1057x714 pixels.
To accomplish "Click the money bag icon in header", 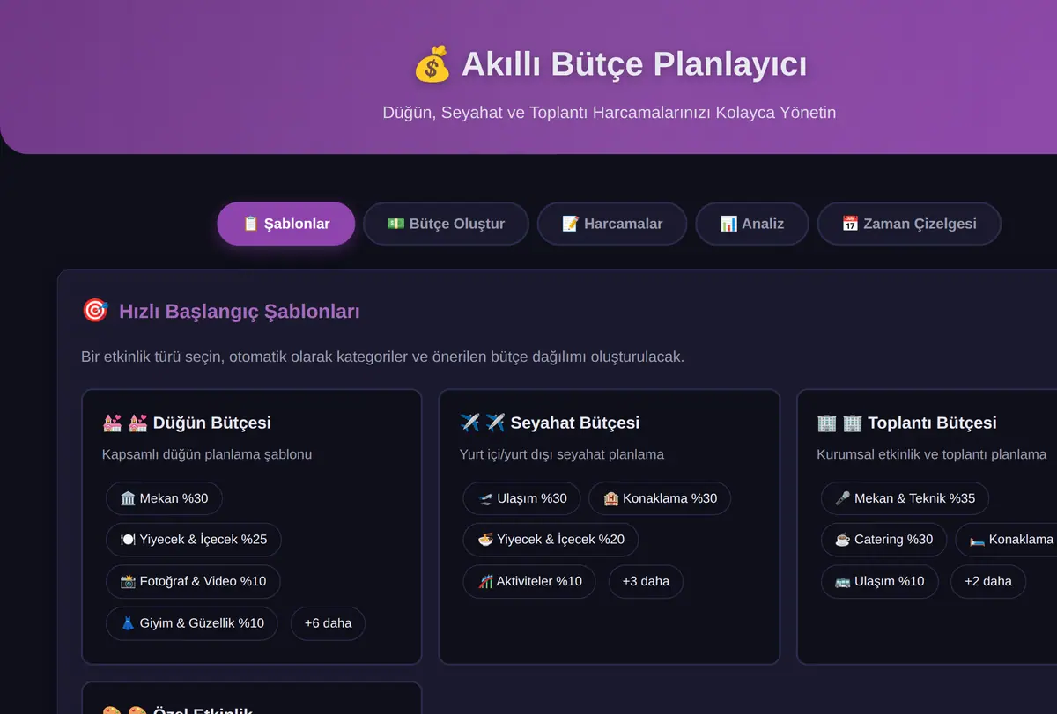I will [432, 65].
